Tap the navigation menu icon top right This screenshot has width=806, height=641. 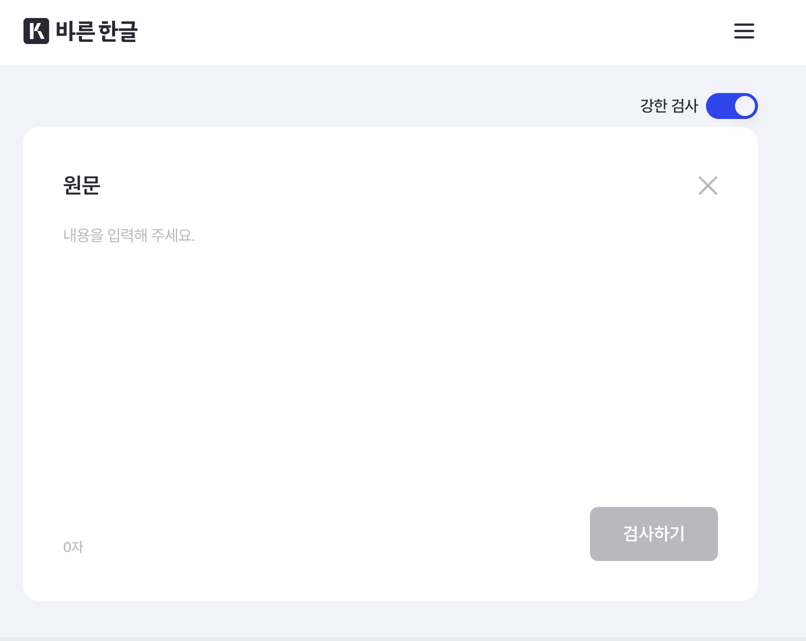(x=743, y=31)
